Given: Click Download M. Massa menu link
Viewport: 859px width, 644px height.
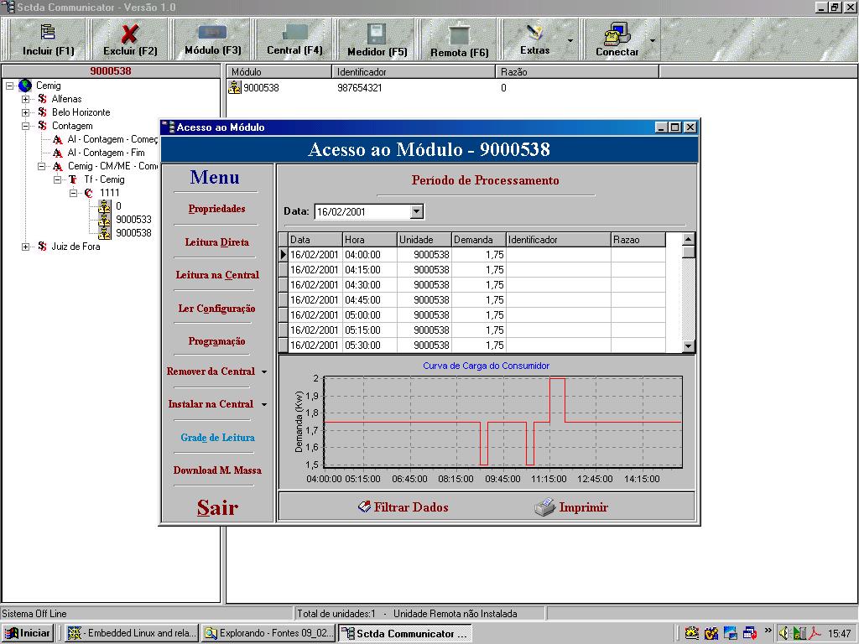Looking at the screenshot, I should pyautogui.click(x=217, y=470).
